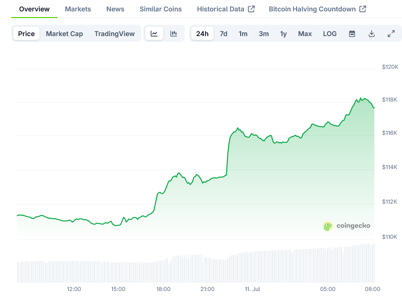Select the 7d time range
The height and width of the screenshot is (301, 402).
[x=223, y=34]
